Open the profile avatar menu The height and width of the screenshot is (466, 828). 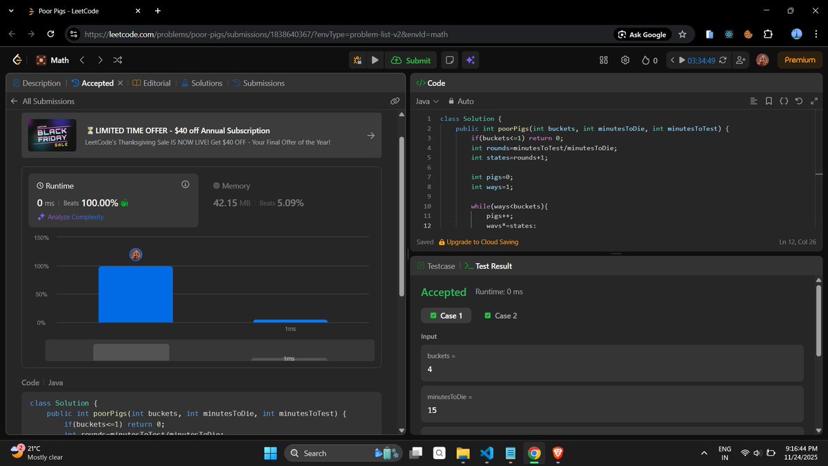click(762, 60)
